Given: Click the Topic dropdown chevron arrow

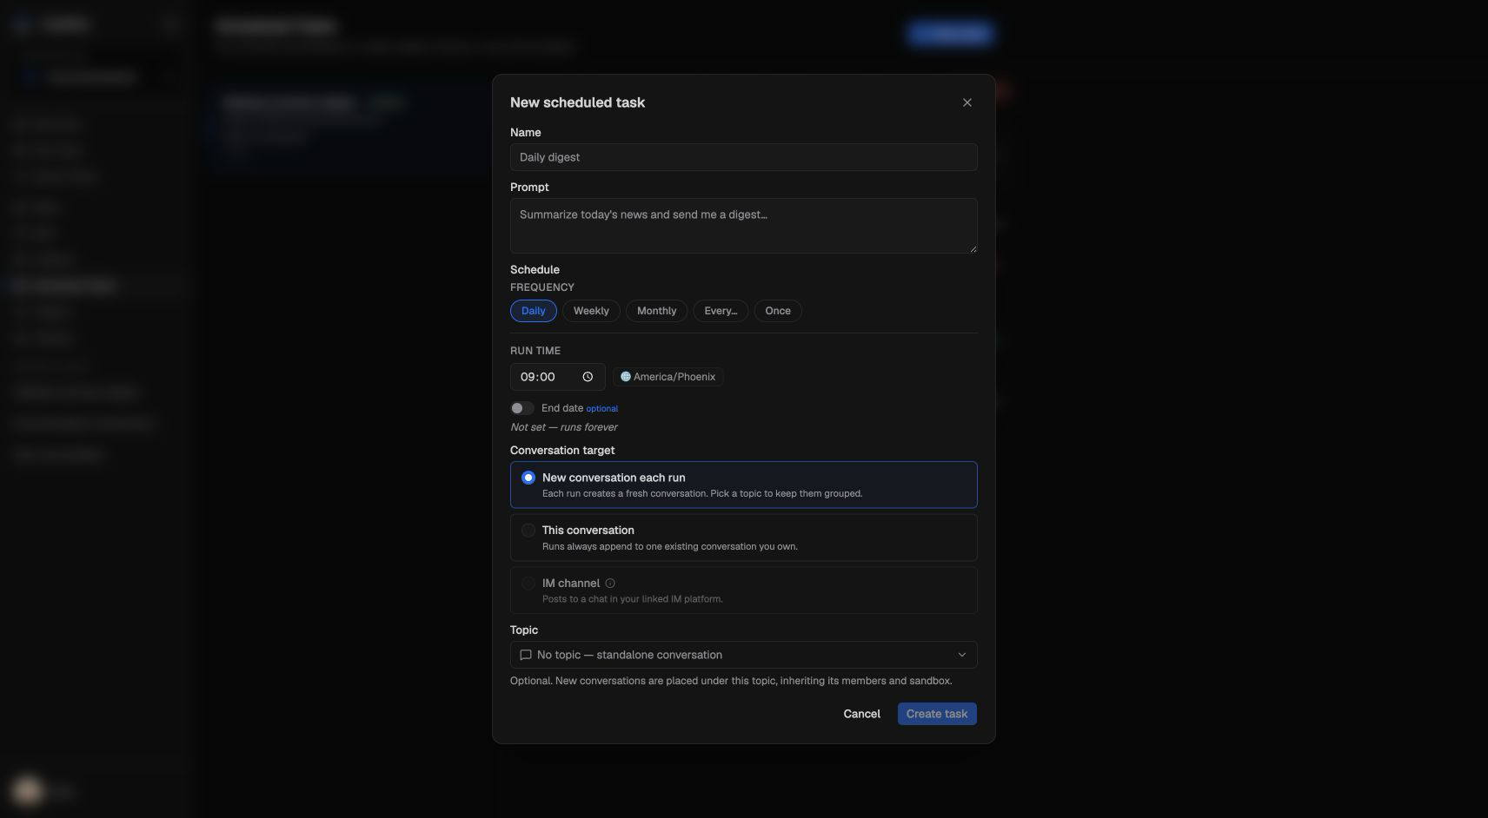Looking at the screenshot, I should pos(961,655).
